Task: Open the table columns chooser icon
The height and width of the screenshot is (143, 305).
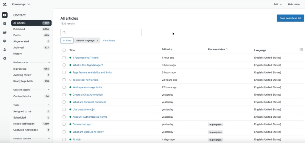Action: coord(301,50)
